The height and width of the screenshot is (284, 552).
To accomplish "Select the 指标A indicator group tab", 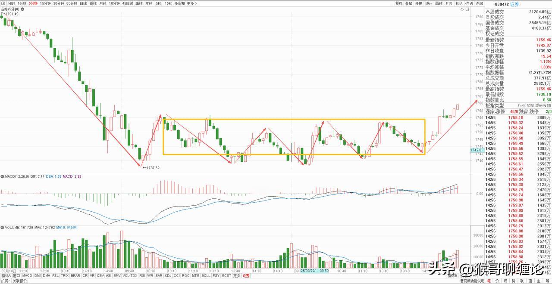I will coord(6,276).
